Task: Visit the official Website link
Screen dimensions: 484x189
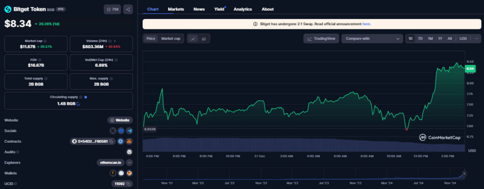Action: (120, 120)
